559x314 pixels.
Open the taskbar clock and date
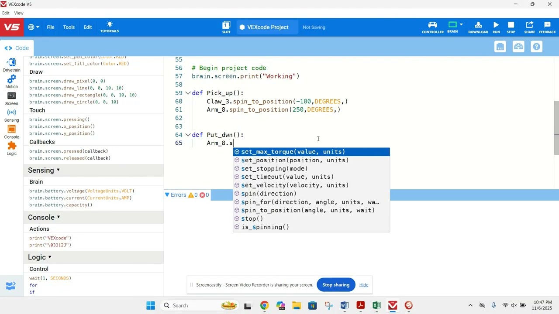[542, 305]
